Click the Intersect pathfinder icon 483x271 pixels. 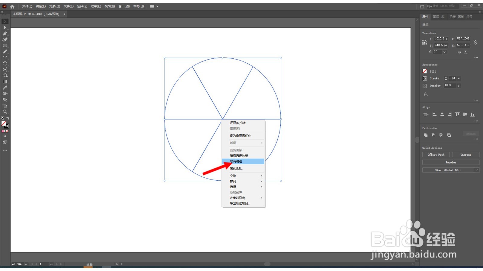pyautogui.click(x=441, y=135)
